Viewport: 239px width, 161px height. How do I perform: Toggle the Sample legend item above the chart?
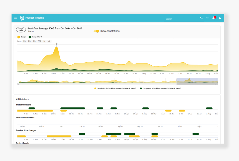(x=22, y=37)
